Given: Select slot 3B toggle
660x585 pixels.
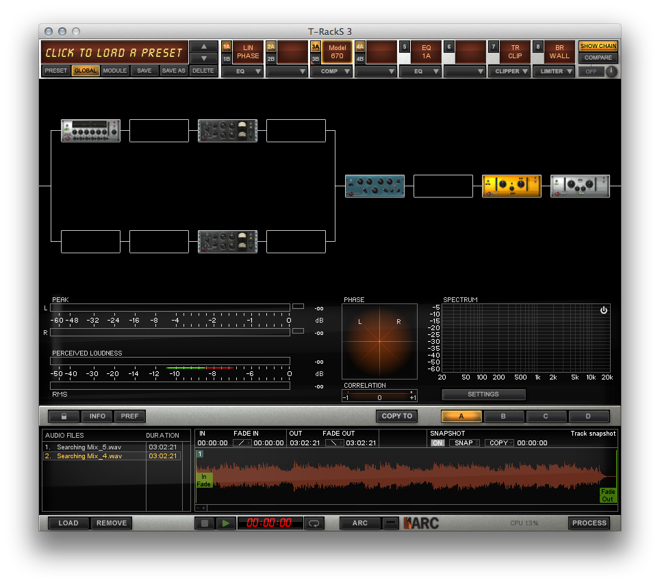Looking at the screenshot, I should [x=316, y=59].
